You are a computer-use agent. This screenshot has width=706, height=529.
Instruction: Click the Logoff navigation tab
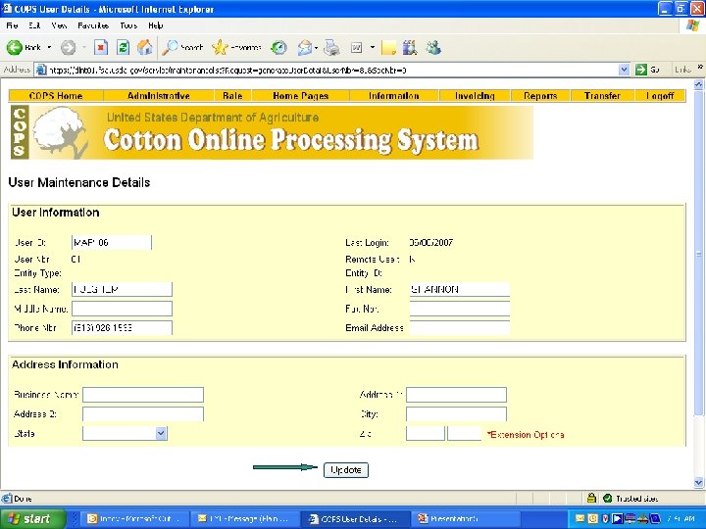pos(660,96)
